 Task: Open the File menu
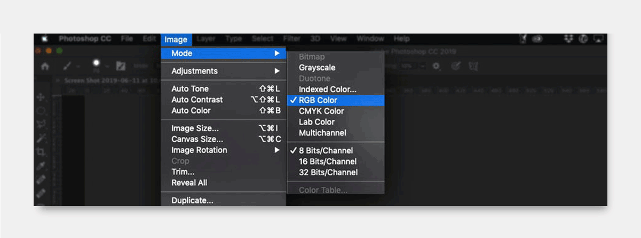pyautogui.click(x=126, y=39)
